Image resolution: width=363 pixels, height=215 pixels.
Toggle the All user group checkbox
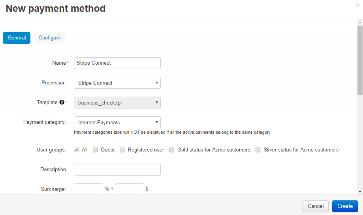click(76, 150)
